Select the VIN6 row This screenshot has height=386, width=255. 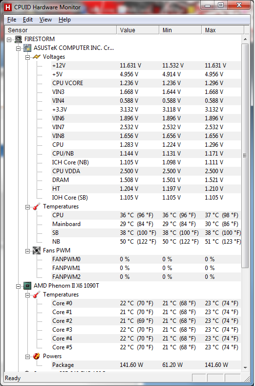coord(146,118)
